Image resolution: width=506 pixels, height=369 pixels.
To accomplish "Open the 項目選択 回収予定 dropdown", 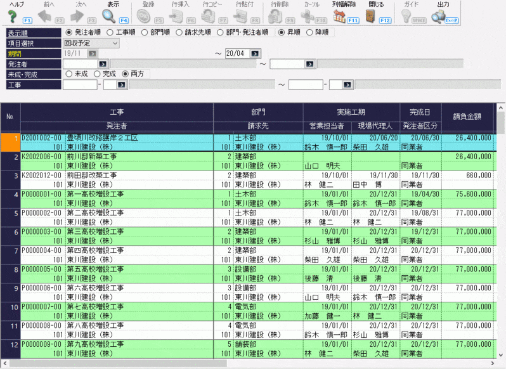I will tap(91, 43).
